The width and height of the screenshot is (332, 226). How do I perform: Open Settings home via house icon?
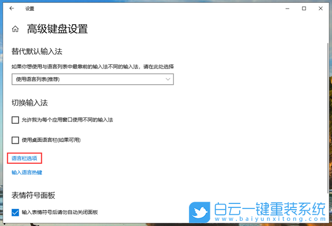(15, 29)
